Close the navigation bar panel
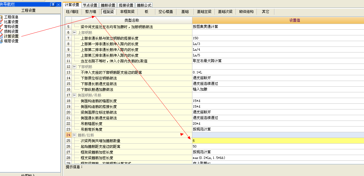 click(x=58, y=4)
